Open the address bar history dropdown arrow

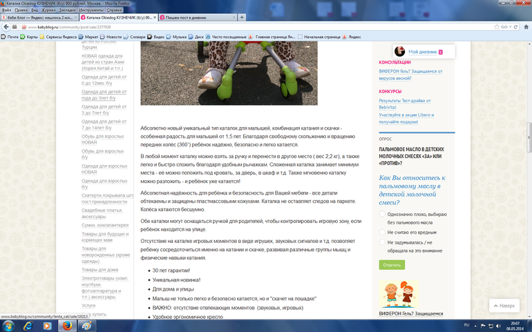click(x=511, y=27)
